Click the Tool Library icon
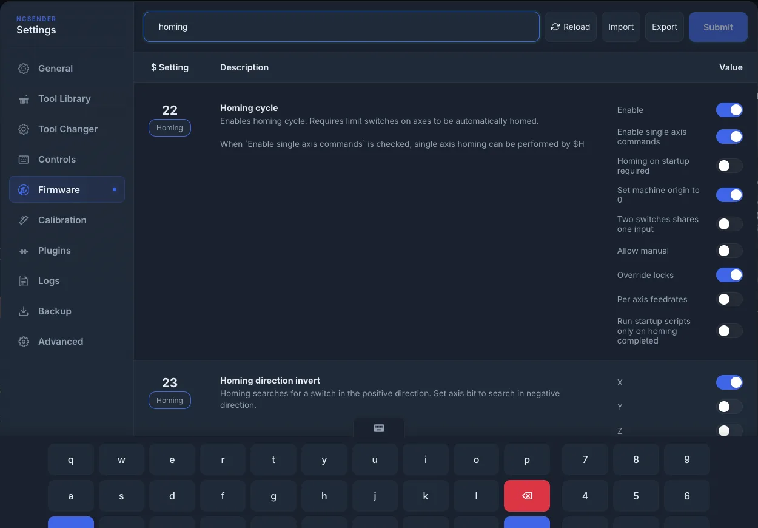The width and height of the screenshot is (758, 528). point(24,99)
